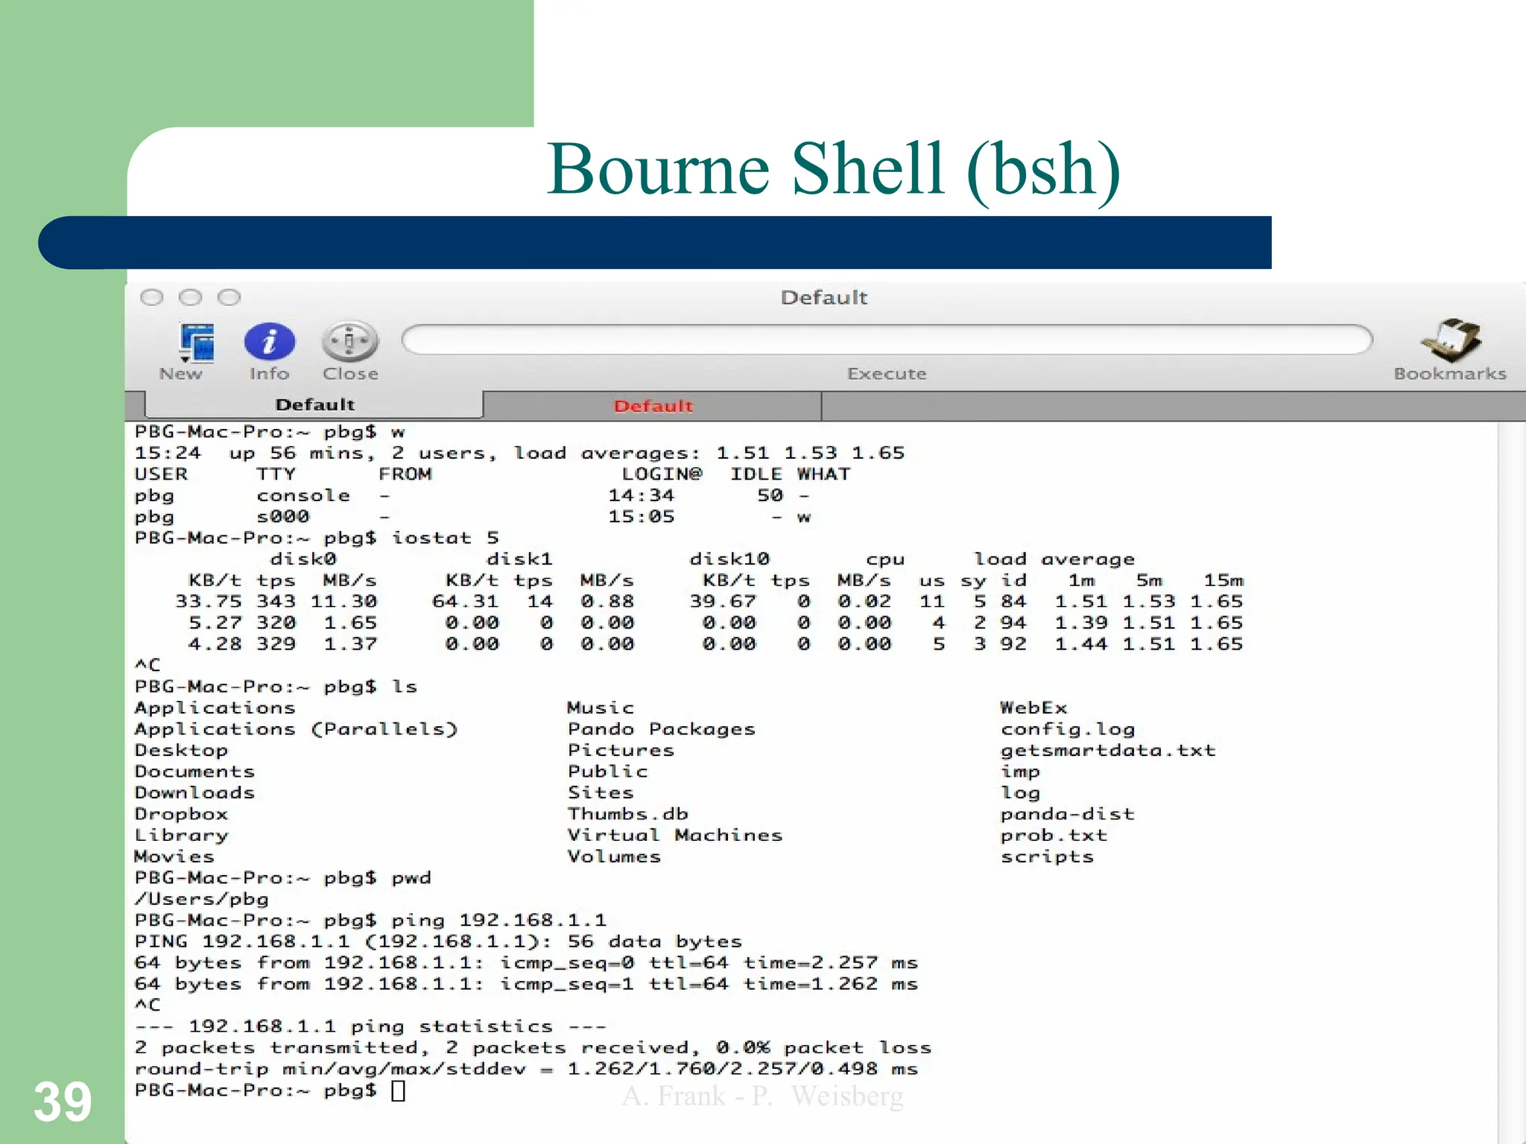This screenshot has width=1526, height=1144.
Task: Click inside the Execute command field
Action: coord(887,340)
